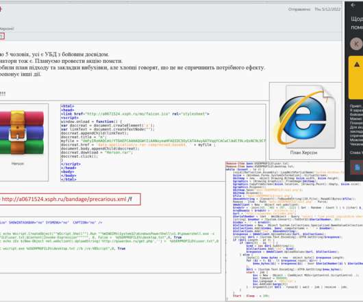Open the WinRAR Herson archive icon
This screenshot has width=363, height=302.
[21, 133]
